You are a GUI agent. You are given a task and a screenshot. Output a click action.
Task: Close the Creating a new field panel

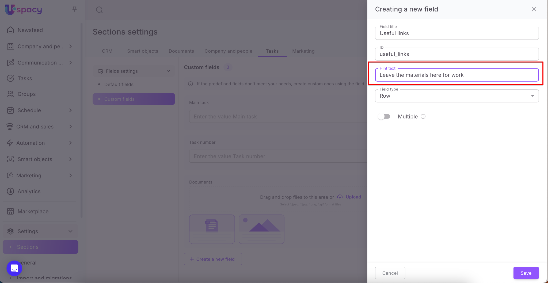(534, 9)
